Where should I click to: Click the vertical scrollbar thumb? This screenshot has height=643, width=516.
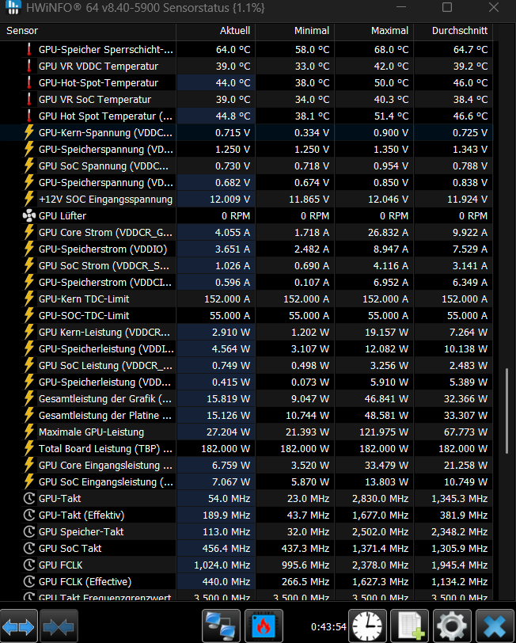pyautogui.click(x=507, y=409)
